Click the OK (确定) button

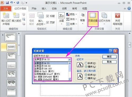(109, 57)
